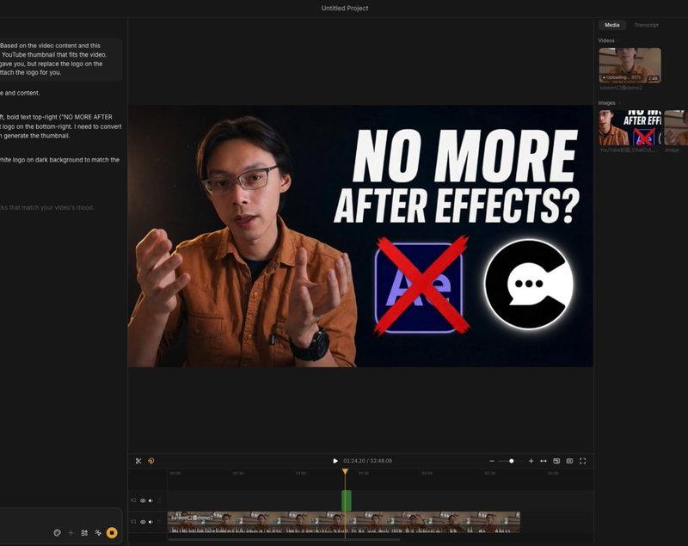Select the second image thumbnail labeled image
Image resolution: width=688 pixels, height=546 pixels.
676,127
